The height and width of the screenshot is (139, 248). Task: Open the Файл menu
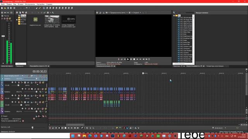(x=3, y=4)
